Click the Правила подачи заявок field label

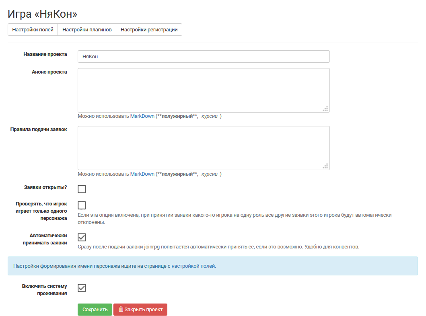[x=39, y=129]
